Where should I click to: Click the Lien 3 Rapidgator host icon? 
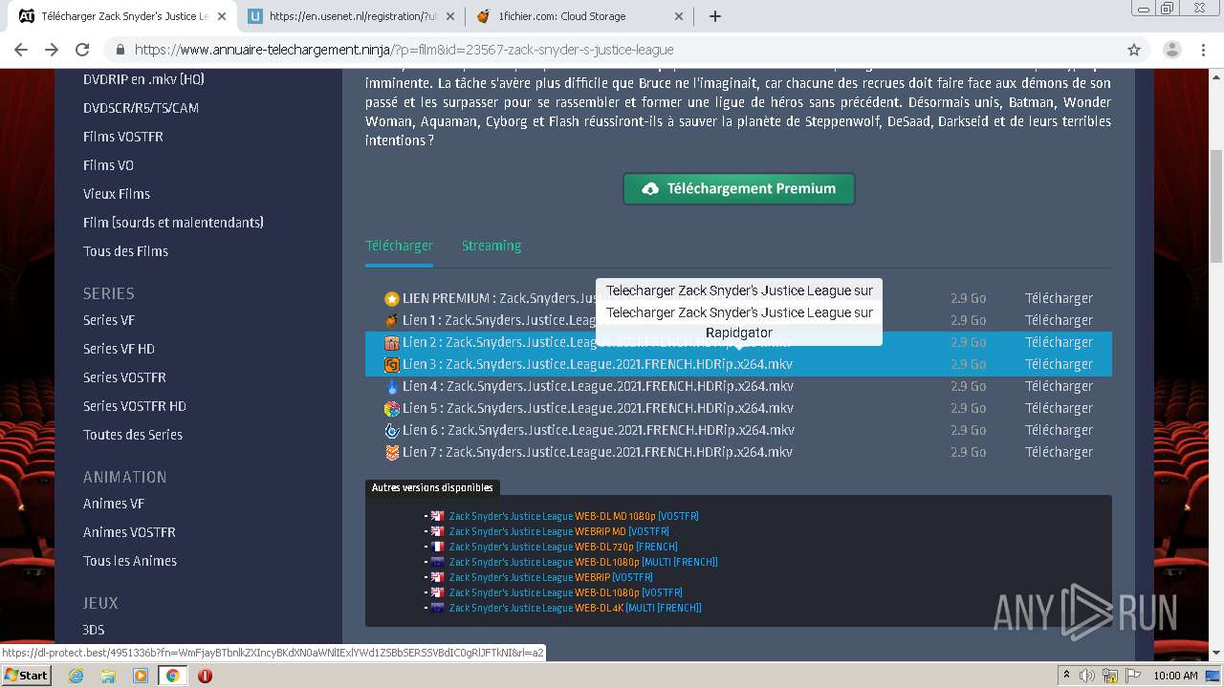(391, 364)
